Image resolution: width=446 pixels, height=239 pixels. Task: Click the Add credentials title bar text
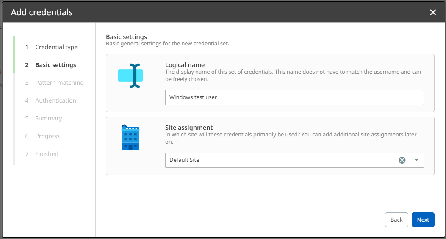[x=42, y=12]
